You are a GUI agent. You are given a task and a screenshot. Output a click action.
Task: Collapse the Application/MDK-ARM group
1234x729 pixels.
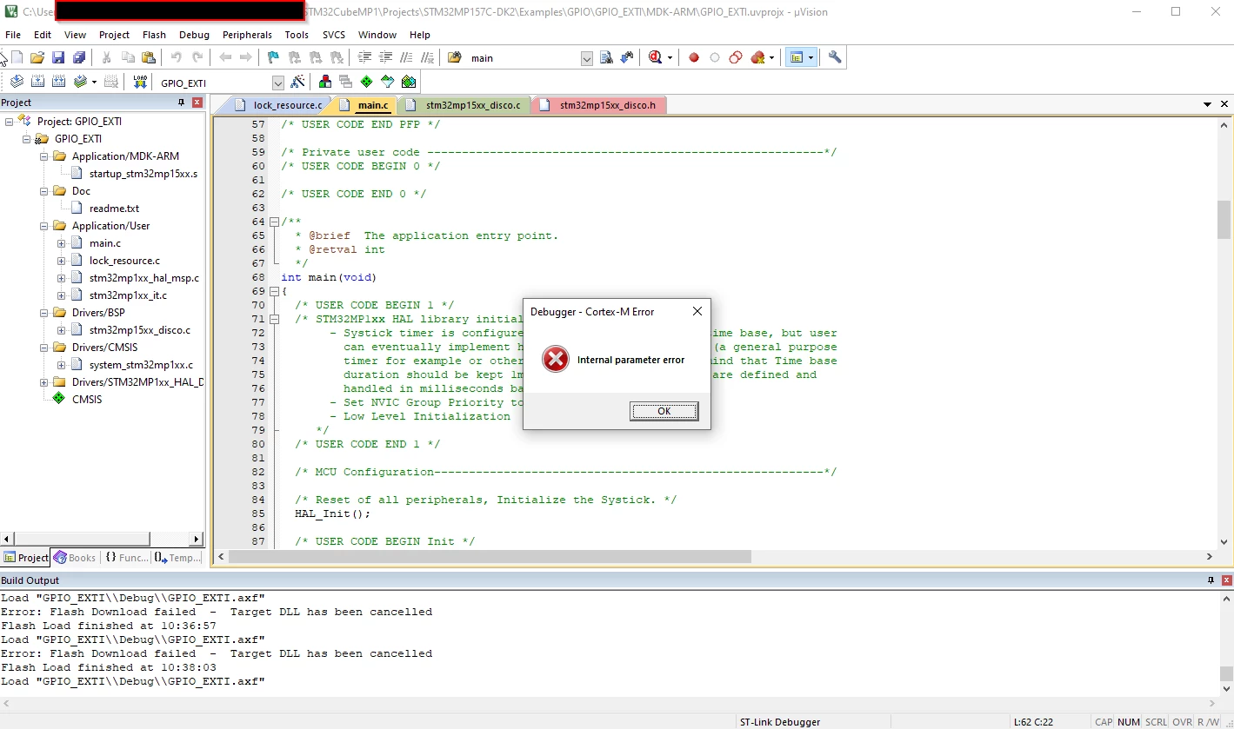44,156
